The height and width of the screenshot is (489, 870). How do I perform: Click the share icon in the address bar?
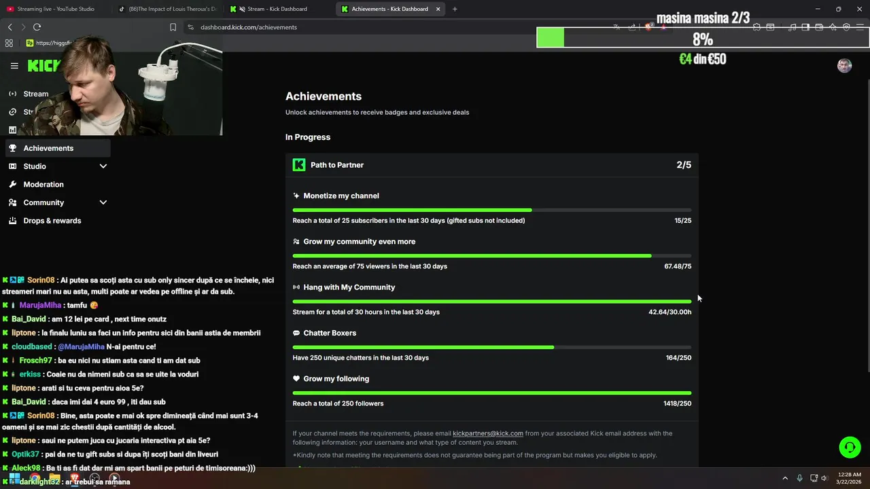point(632,27)
